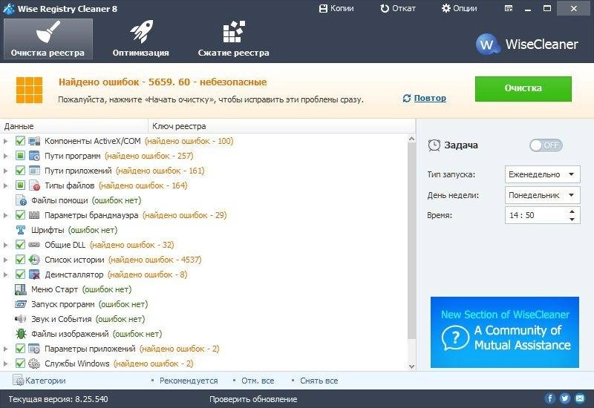Toggle the Пути программ checkbox
Screen dimensions: 594x408
pyautogui.click(x=21, y=156)
